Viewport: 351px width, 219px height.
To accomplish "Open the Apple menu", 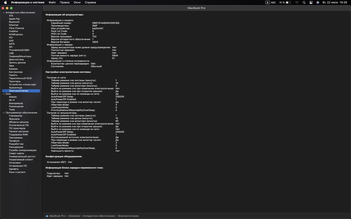I will (5, 2).
